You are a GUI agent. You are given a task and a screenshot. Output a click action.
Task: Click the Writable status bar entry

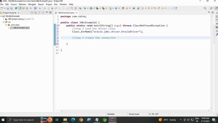pos(111,114)
